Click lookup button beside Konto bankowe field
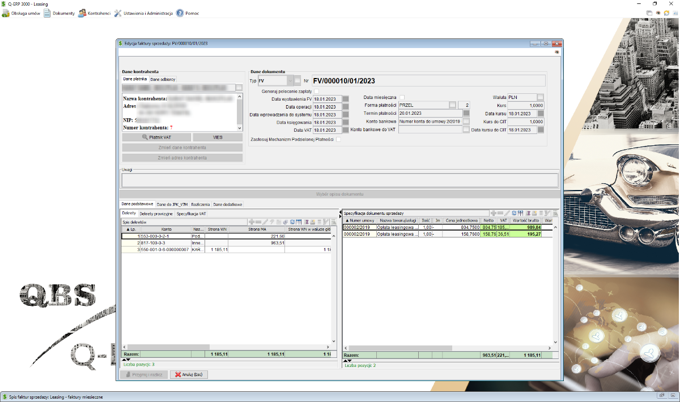 466,121
